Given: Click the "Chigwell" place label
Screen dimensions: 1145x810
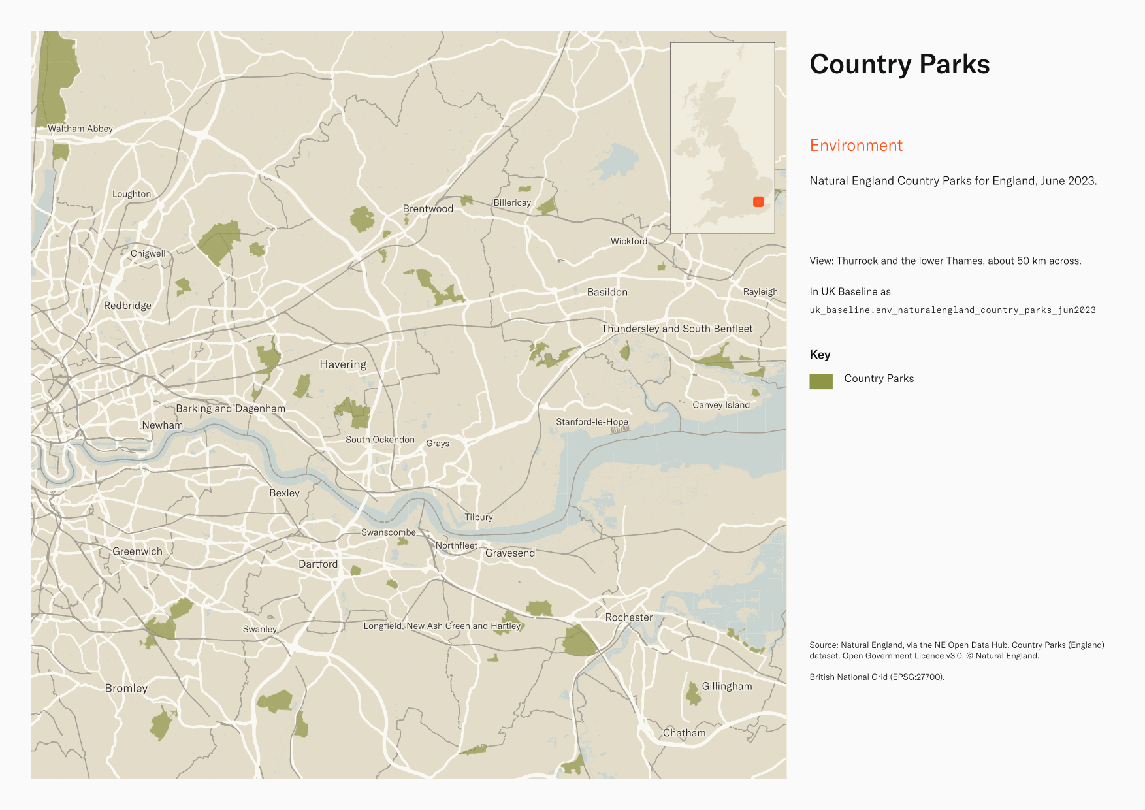Looking at the screenshot, I should click(x=148, y=253).
